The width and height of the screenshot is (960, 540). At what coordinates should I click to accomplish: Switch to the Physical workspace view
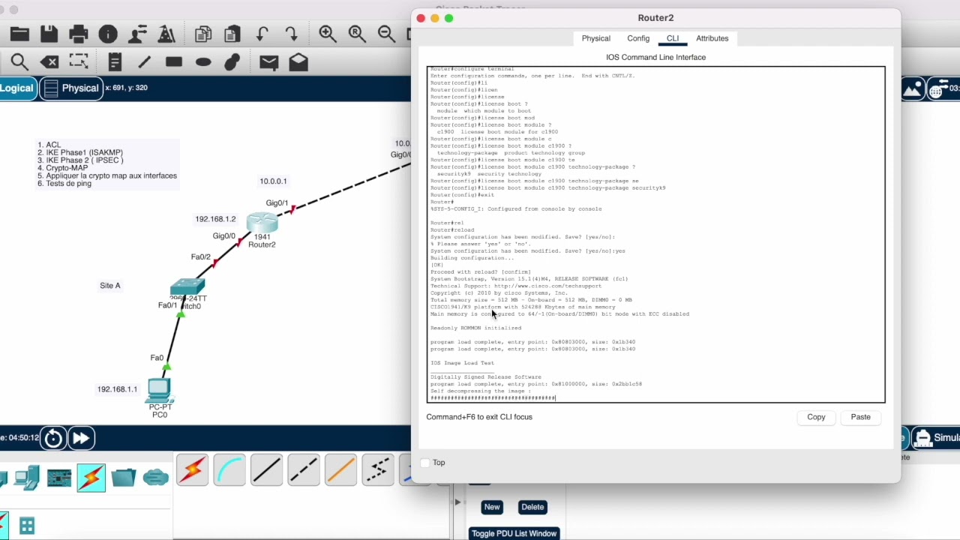click(72, 88)
